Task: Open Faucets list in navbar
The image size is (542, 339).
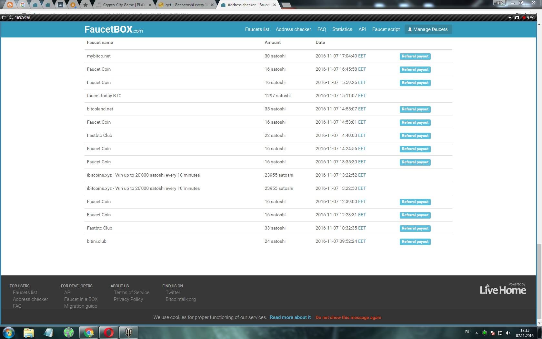Action: click(x=257, y=29)
